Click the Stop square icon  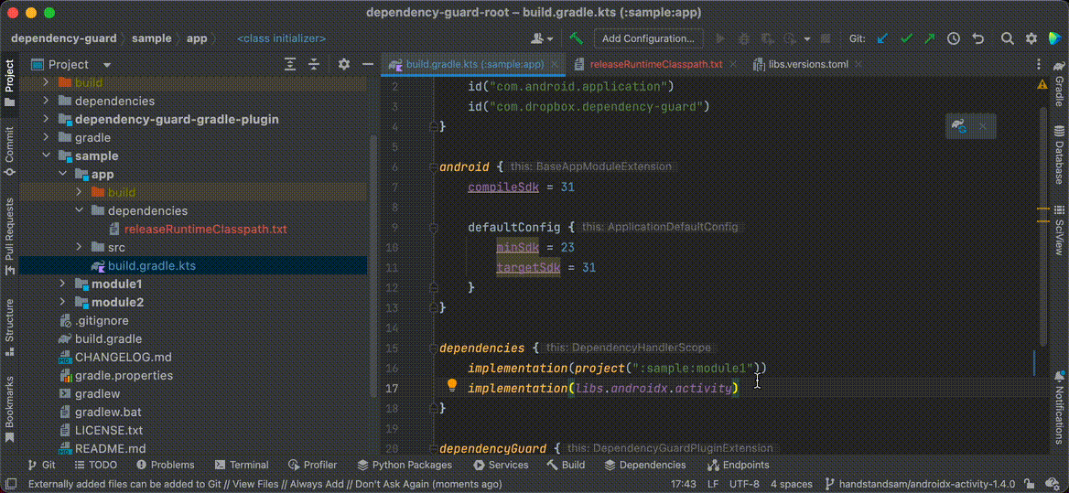coord(826,38)
